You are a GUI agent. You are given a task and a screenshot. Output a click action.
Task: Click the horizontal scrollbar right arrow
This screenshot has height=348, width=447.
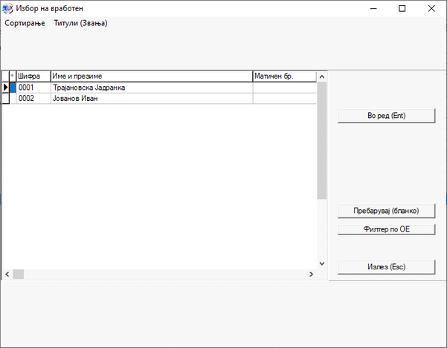coord(312,274)
